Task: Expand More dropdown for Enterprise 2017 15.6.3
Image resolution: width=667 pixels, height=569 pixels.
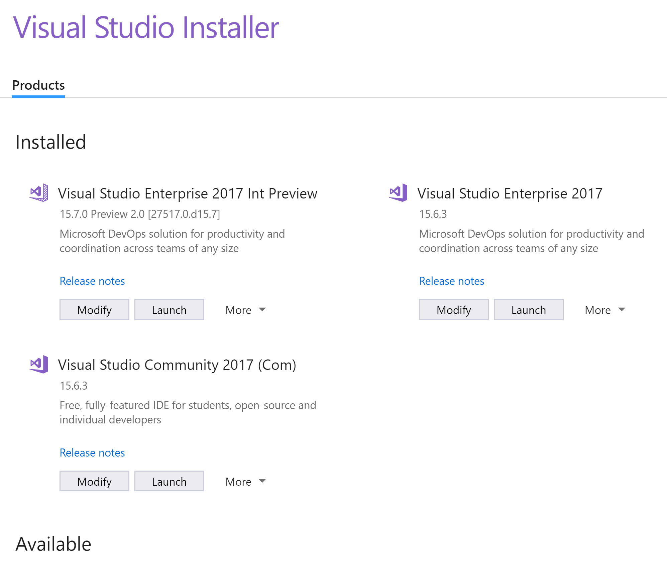Action: pyautogui.click(x=605, y=310)
